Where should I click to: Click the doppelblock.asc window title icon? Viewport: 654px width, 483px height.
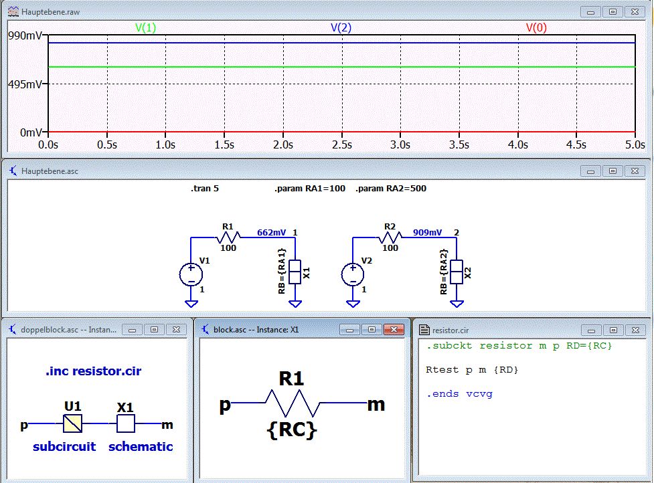pos(13,330)
